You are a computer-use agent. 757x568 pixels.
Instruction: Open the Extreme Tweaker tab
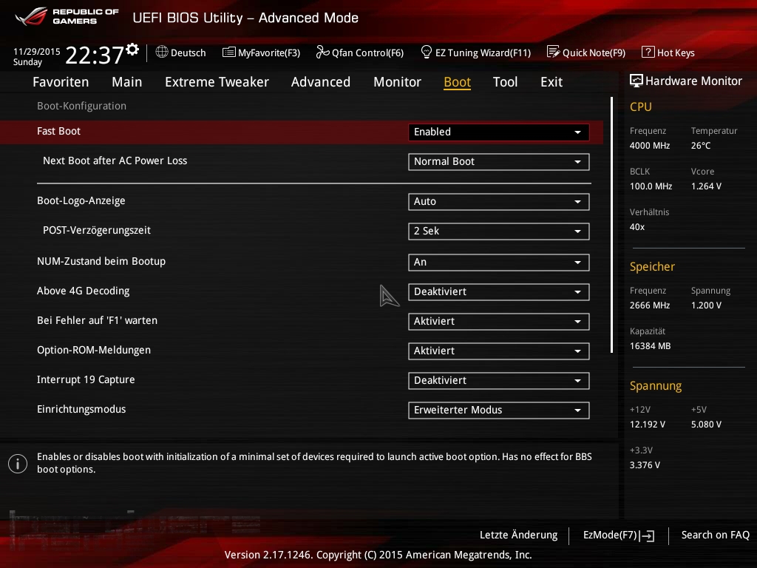[217, 82]
